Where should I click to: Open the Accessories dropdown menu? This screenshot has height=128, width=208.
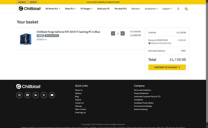click(151, 9)
